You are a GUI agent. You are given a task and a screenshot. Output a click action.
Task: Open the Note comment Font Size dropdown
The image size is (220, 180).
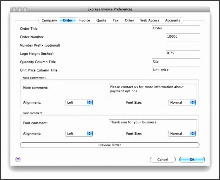[x=182, y=102]
